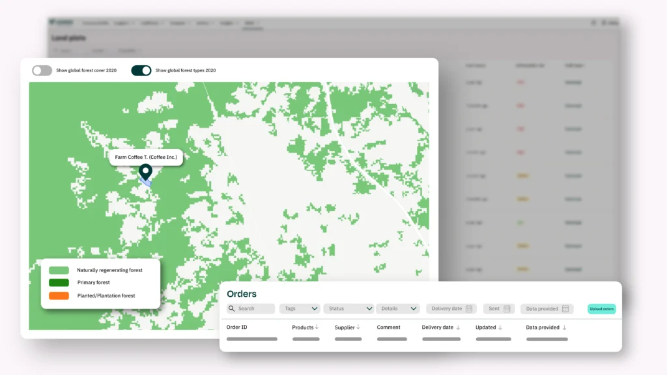667x375 pixels.
Task: Click Land plots heading in background window
Action: (x=68, y=38)
